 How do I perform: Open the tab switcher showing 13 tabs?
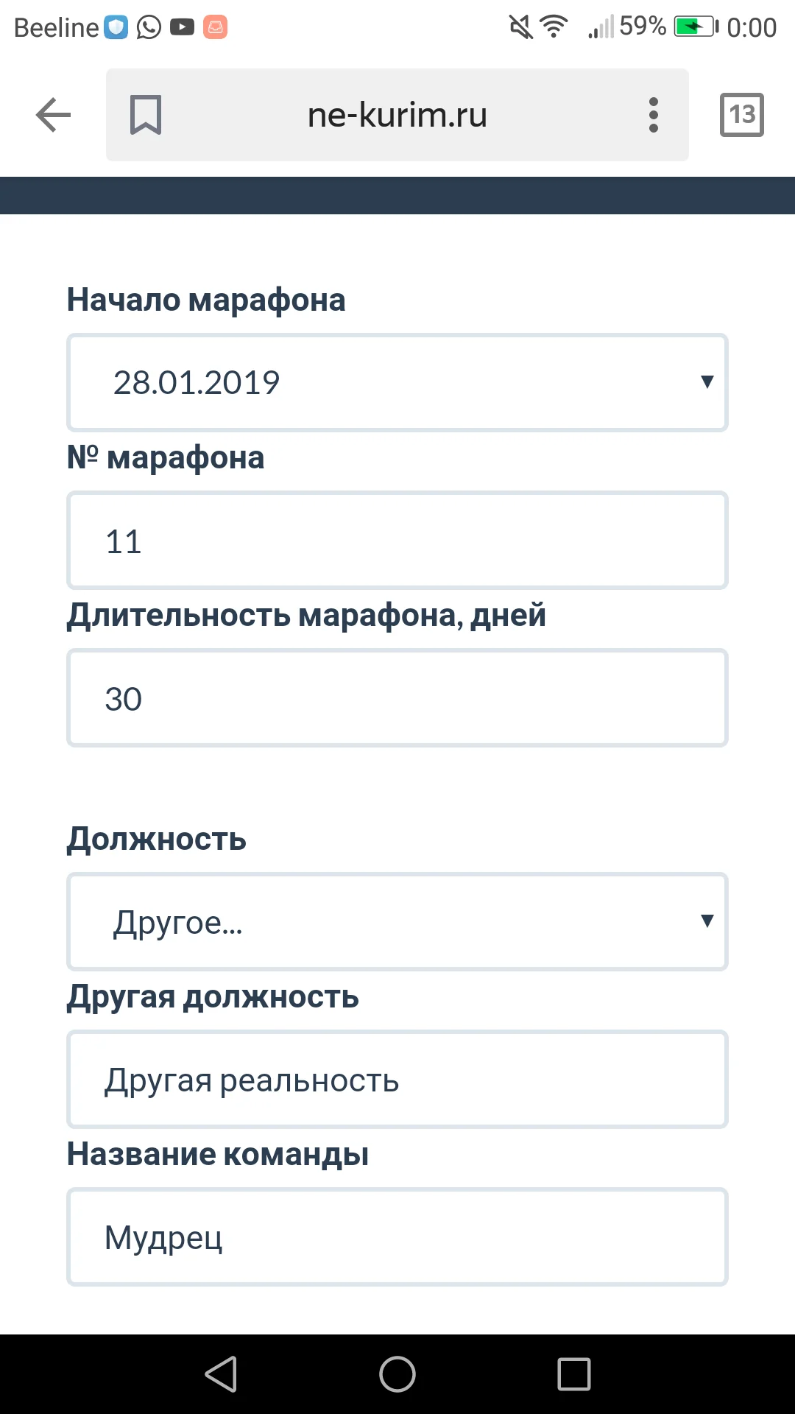pos(741,114)
